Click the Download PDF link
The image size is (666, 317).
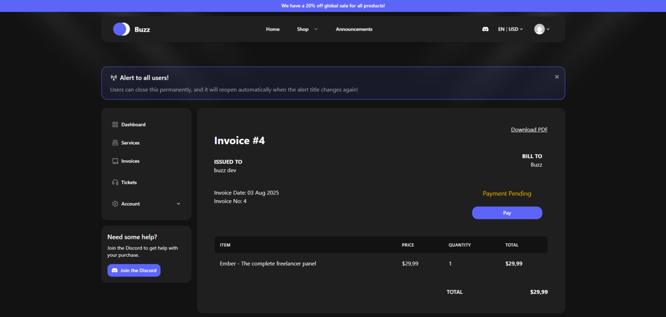click(529, 129)
